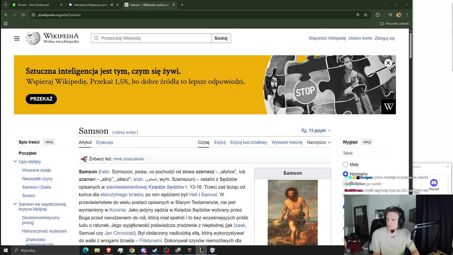Screen dimensions: 453x255
Task: Open the Księdze Sędziów link
Action: point(166,187)
